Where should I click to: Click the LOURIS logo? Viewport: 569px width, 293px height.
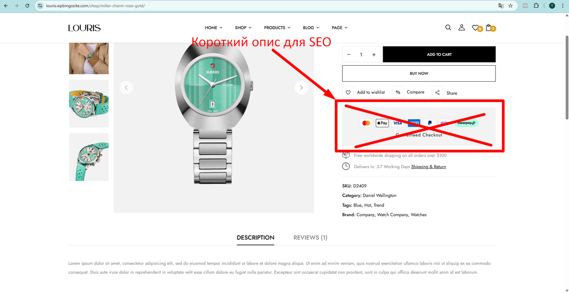(84, 28)
